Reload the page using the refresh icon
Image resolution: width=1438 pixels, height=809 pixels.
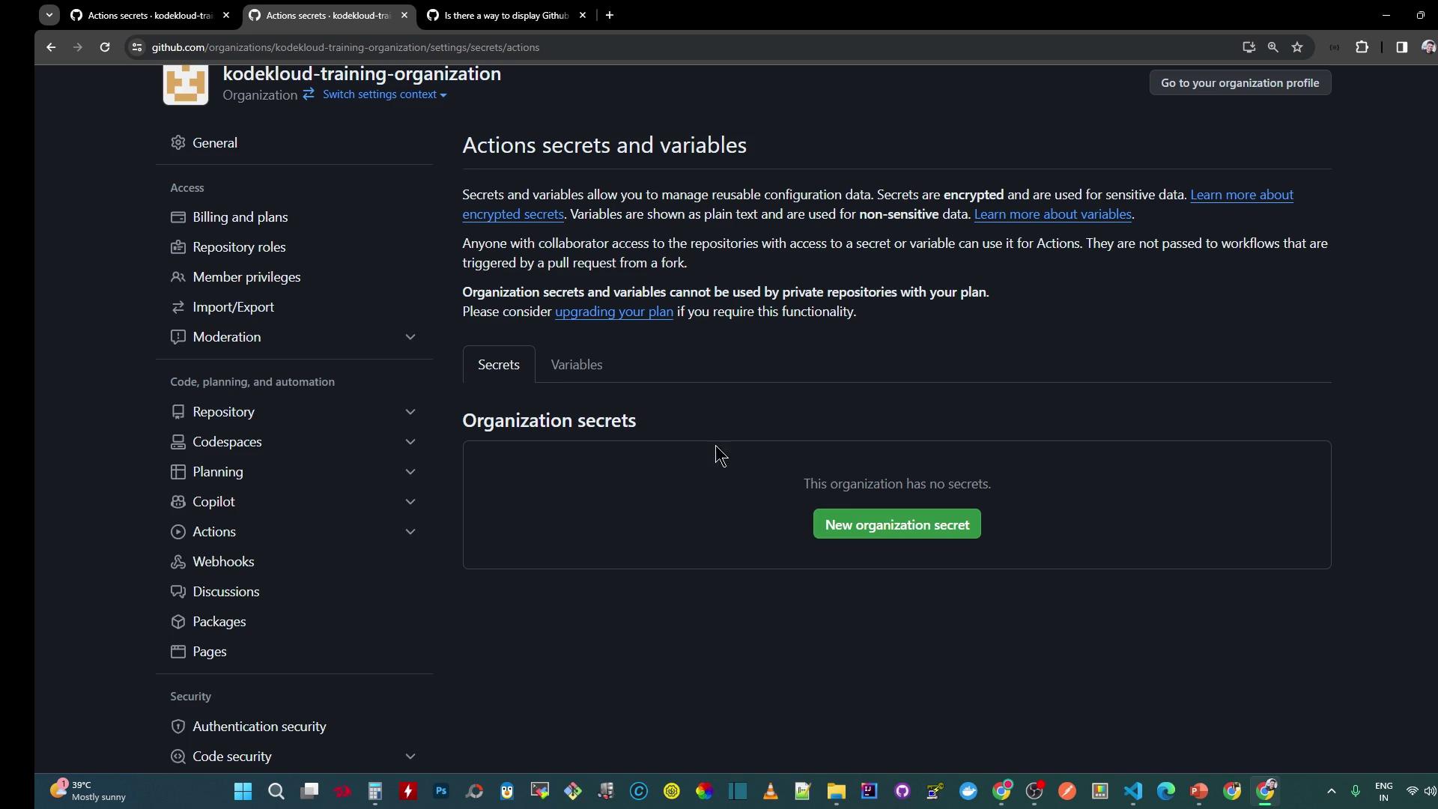click(x=105, y=47)
